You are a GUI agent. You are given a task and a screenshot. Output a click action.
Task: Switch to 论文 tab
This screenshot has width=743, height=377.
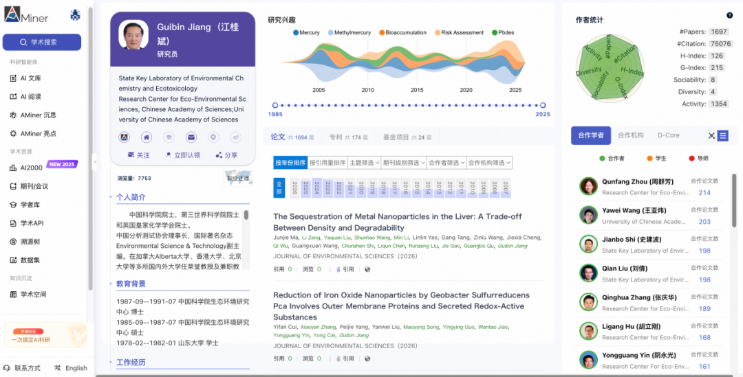[x=292, y=137]
